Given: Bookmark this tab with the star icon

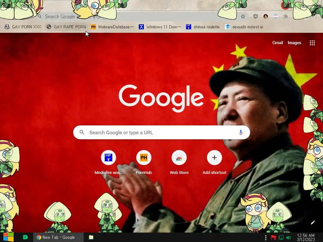Looking at the screenshot, I should pos(243,16).
